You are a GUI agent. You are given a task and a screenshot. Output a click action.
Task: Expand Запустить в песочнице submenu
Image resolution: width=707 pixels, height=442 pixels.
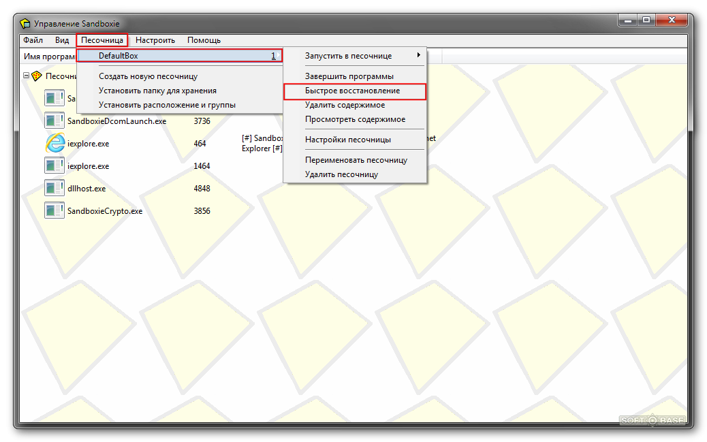355,55
